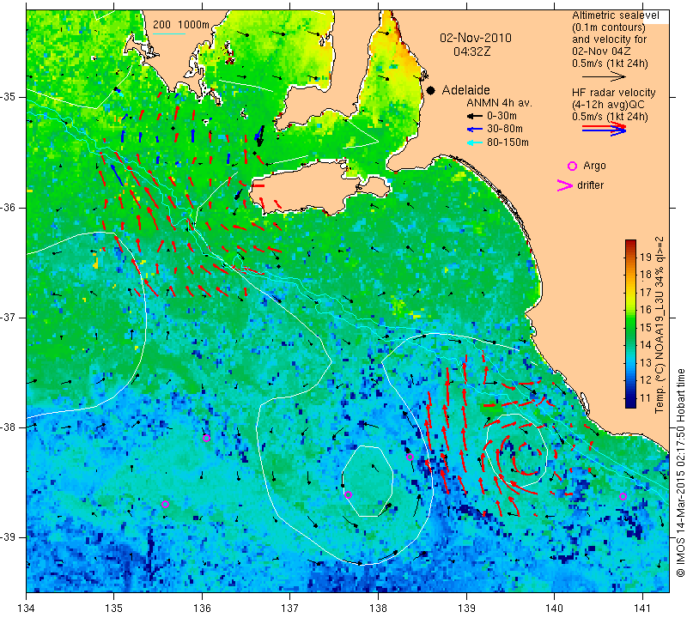Click the black 0-30m arrow legend symbol
687x618 pixels.
[474, 117]
